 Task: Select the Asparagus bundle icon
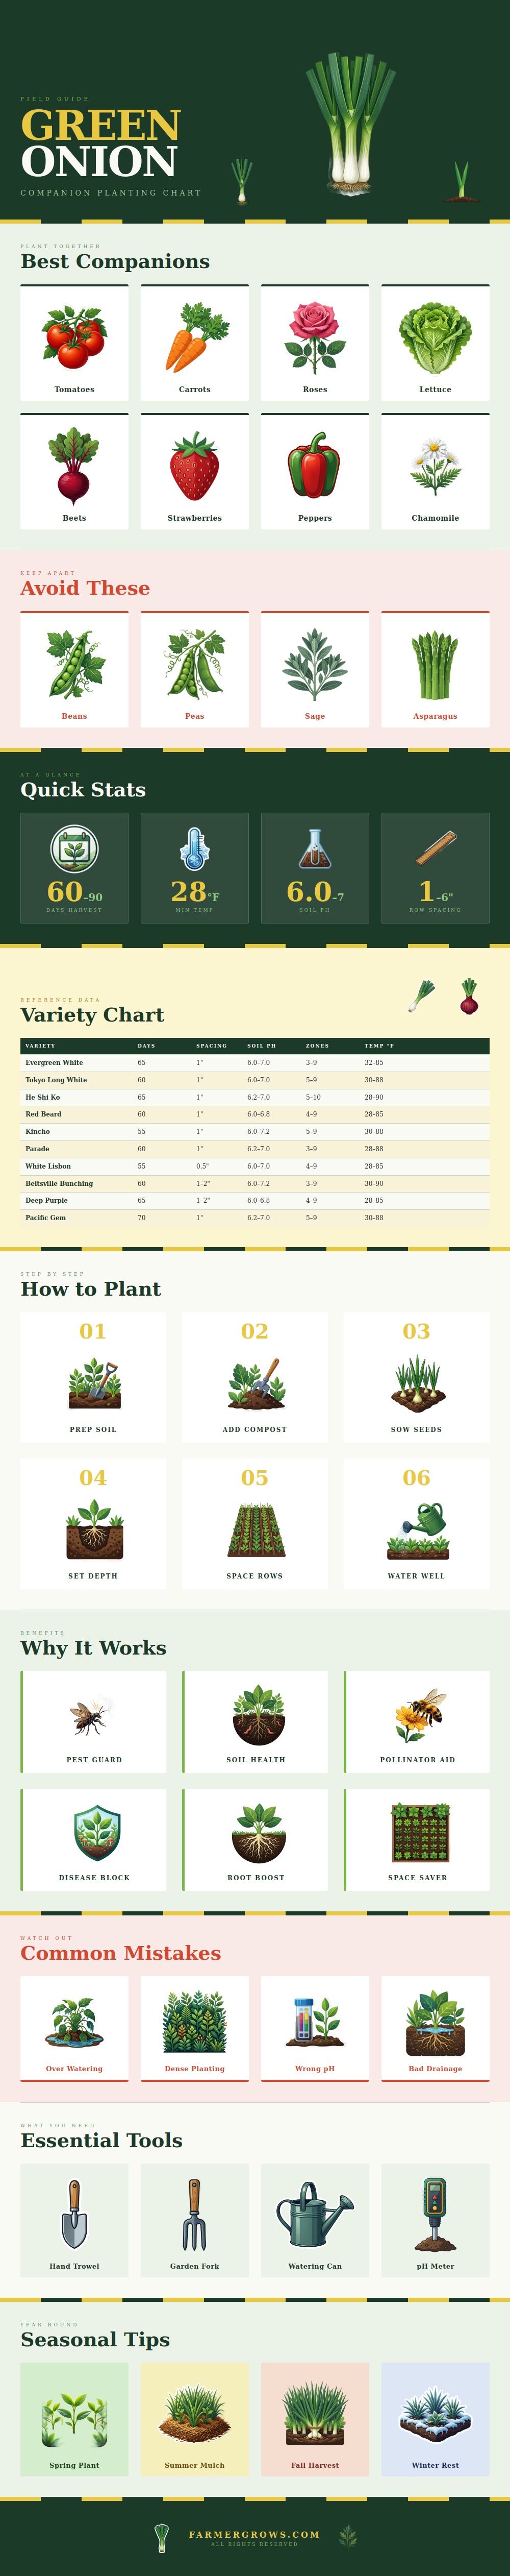(x=435, y=665)
